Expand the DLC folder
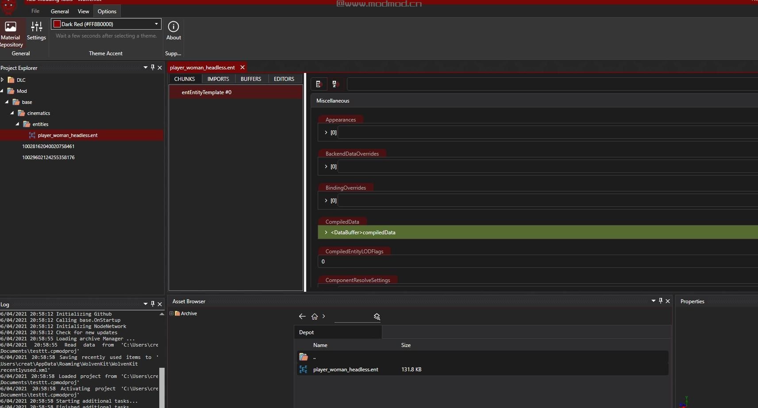The image size is (758, 408). click(3, 80)
